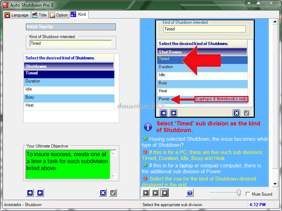Image resolution: width=282 pixels, height=211 pixels.
Task: Stop the tutorial playback
Action: (x=165, y=193)
